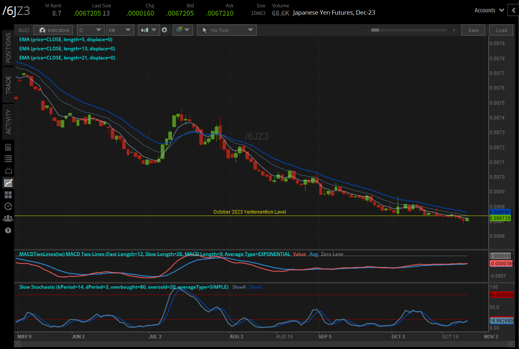Screen dimensions: 519x349
Task: Open the research book icon in sidebar
Action: (8, 147)
